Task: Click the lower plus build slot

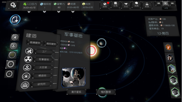Action: (9, 74)
